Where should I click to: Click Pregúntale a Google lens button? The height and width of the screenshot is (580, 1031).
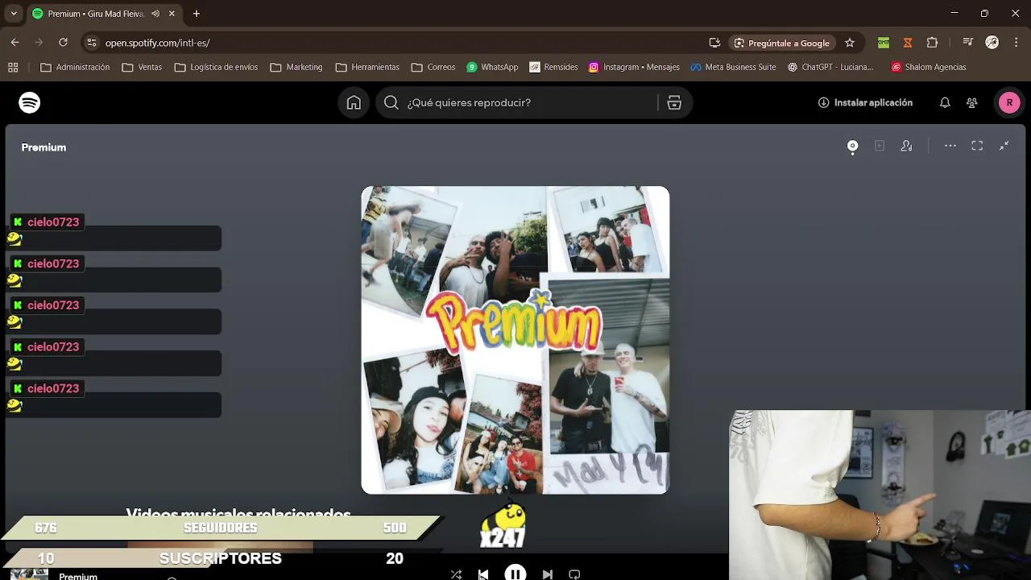coord(781,43)
